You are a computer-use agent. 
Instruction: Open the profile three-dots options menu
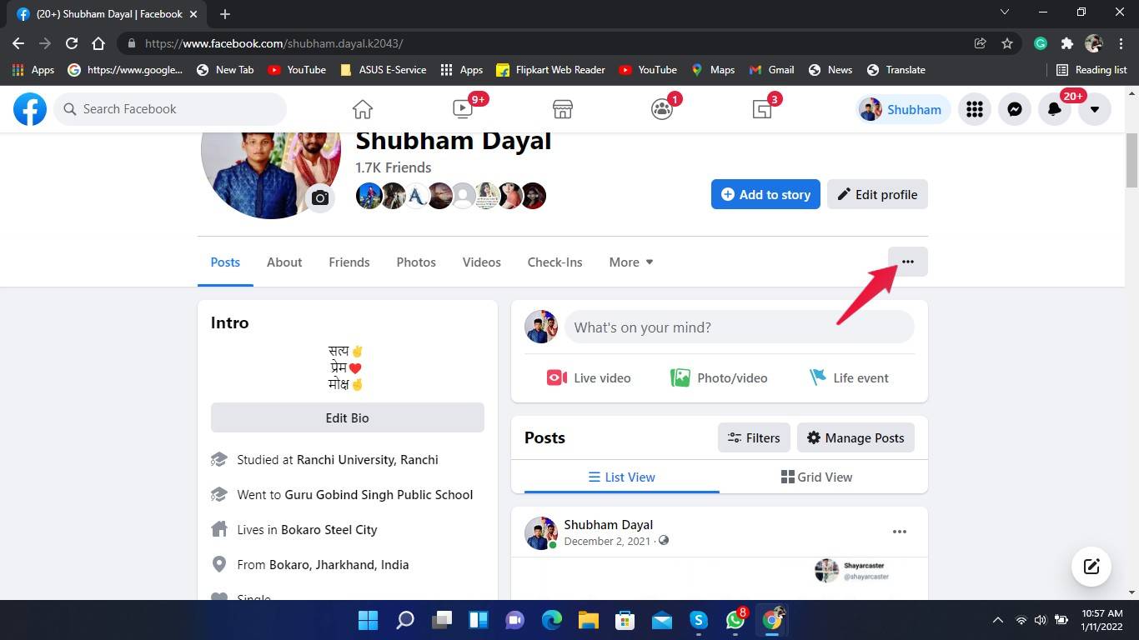tap(908, 262)
